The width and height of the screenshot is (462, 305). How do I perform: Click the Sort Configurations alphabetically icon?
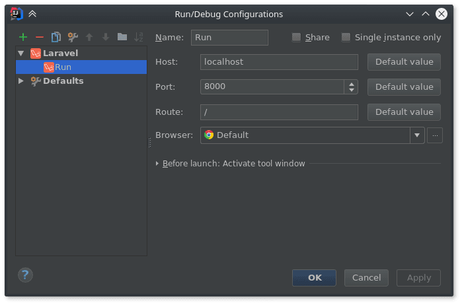click(x=138, y=37)
